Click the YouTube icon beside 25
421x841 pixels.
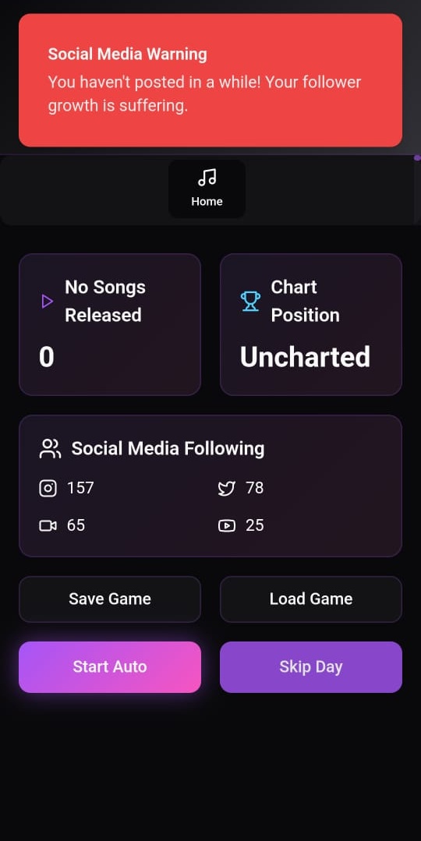(226, 525)
